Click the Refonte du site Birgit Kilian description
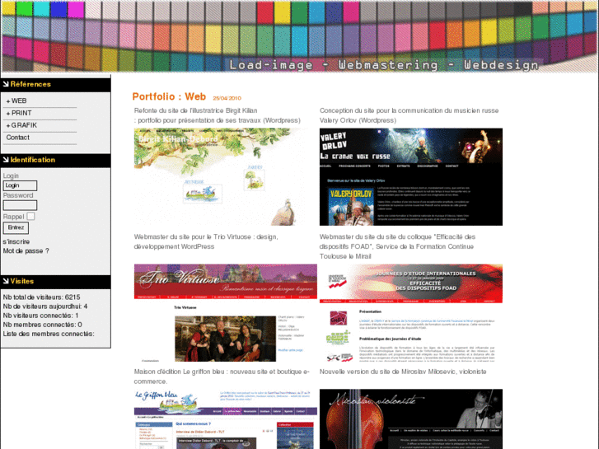The height and width of the screenshot is (449, 599). [x=217, y=115]
